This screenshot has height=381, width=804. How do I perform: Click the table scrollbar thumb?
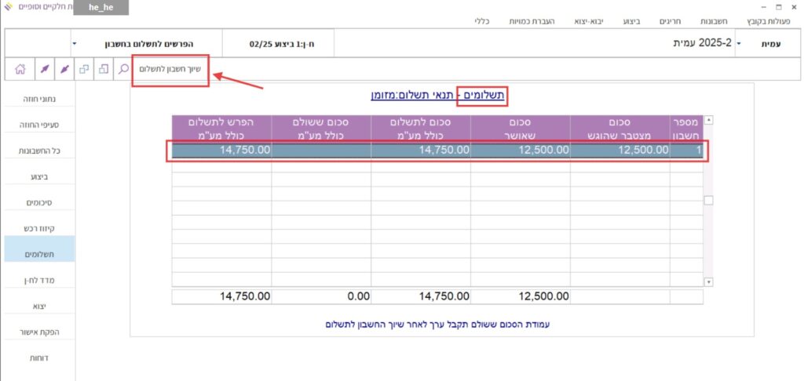(x=708, y=201)
